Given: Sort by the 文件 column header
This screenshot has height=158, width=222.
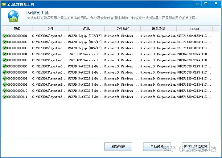Looking at the screenshot, I should pyautogui.click(x=50, y=29).
